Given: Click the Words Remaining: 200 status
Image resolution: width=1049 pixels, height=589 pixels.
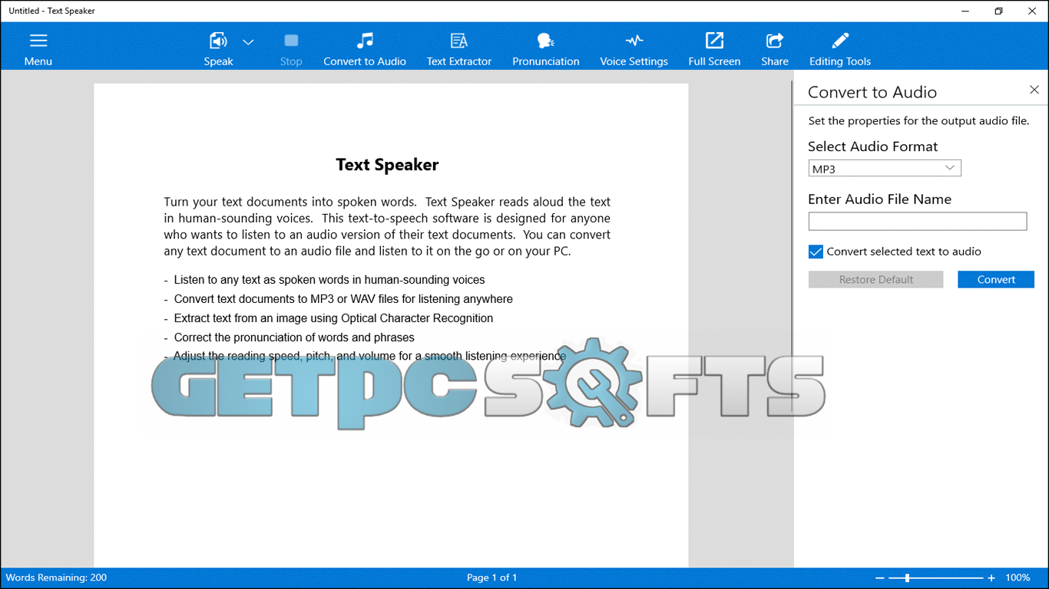Looking at the screenshot, I should tap(56, 577).
